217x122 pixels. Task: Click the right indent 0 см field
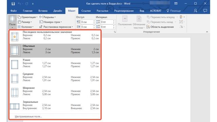tap(87, 27)
